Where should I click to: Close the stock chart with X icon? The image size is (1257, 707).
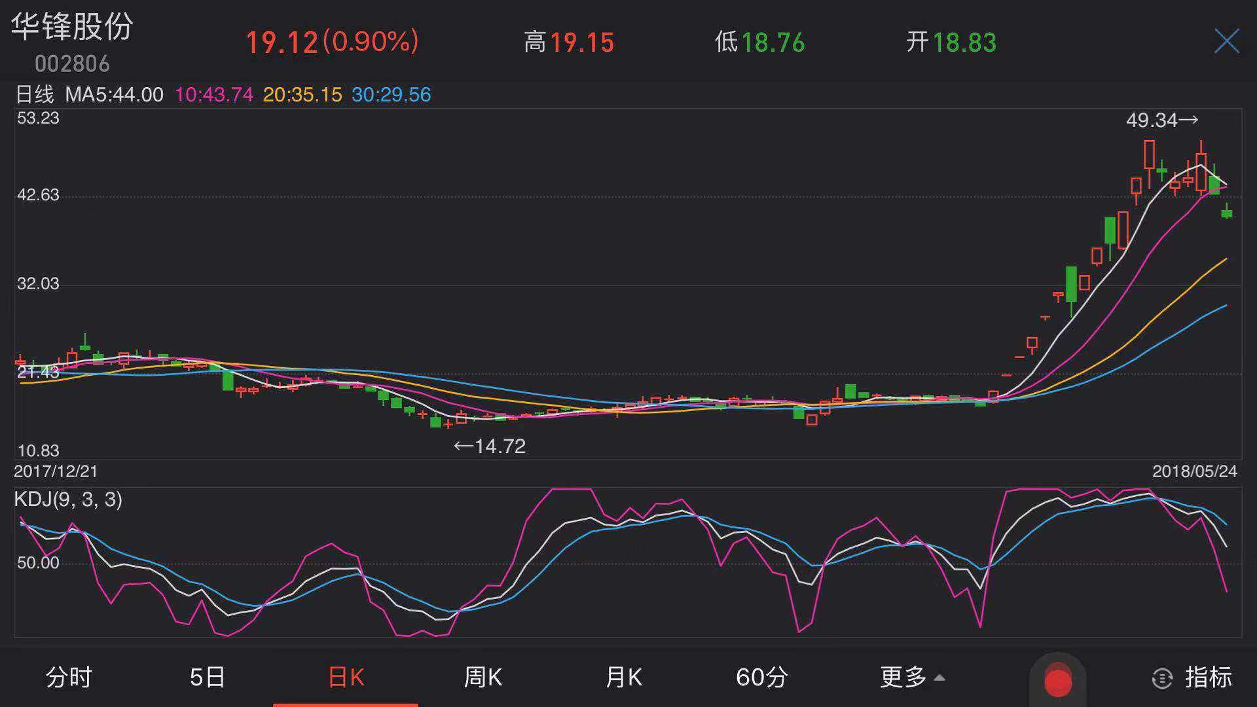(1226, 41)
